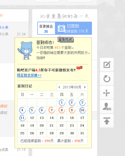The height and width of the screenshot is (156, 125).
Task: Open the 现在就去安装>> install link
Action: pos(29,75)
